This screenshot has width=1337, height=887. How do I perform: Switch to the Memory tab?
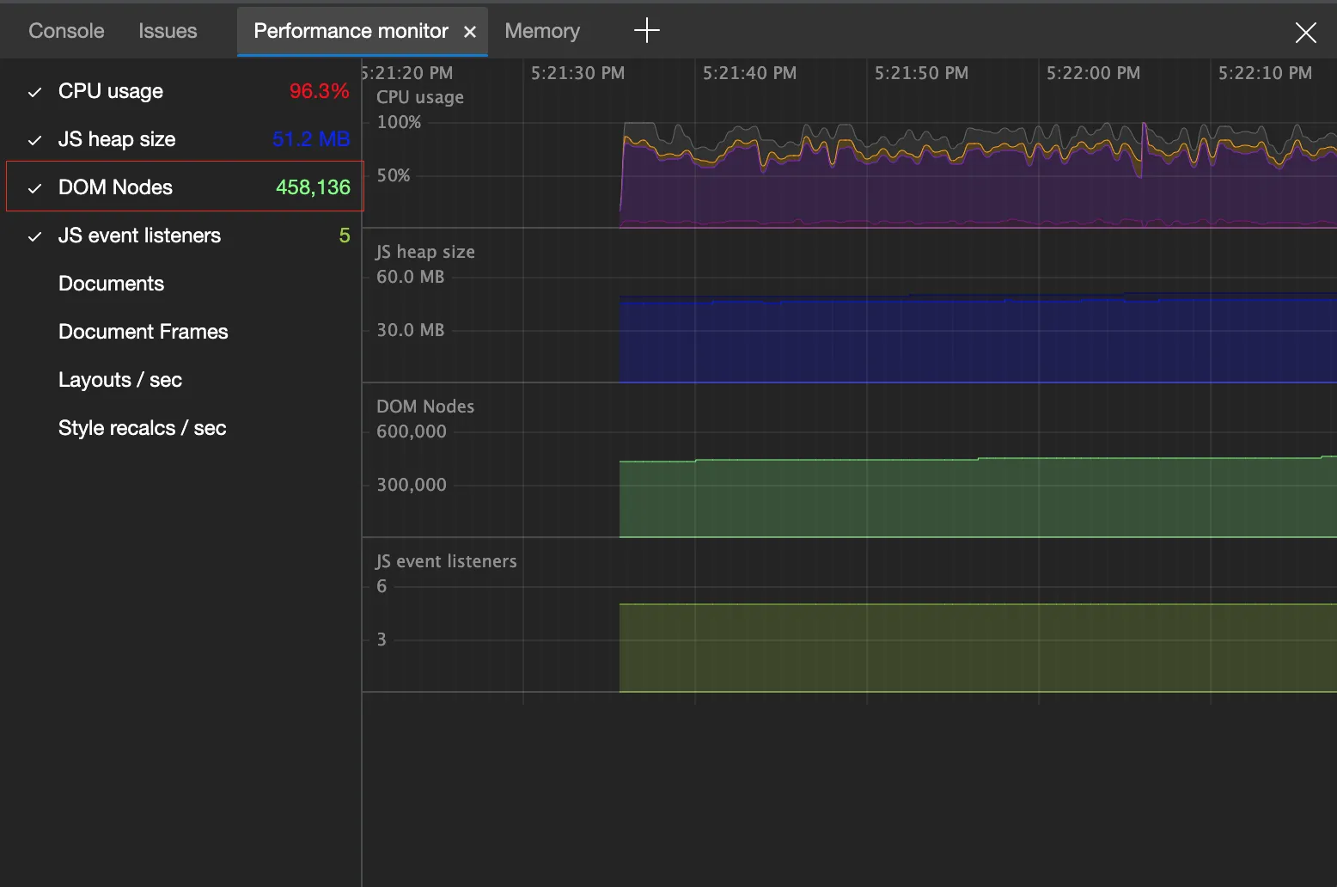[x=542, y=31]
